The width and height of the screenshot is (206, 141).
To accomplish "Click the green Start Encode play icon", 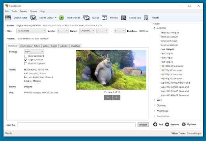I will [61, 18].
